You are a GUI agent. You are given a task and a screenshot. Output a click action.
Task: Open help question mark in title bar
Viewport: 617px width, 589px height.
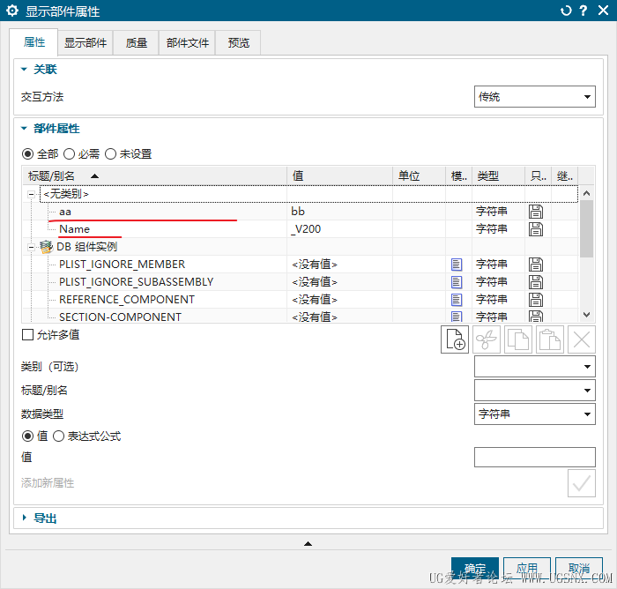[584, 11]
